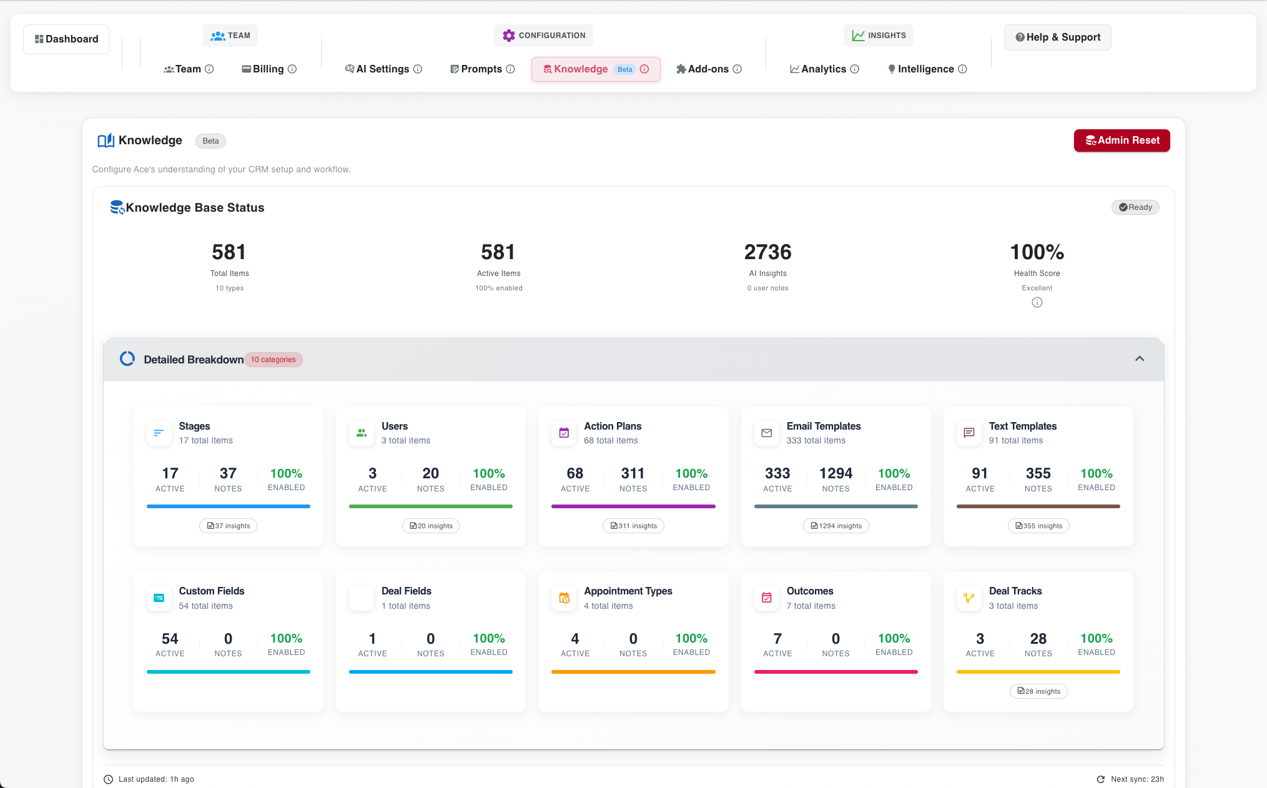The width and height of the screenshot is (1267, 788).
Task: Click the Deal Tracks branch icon
Action: pos(969,598)
